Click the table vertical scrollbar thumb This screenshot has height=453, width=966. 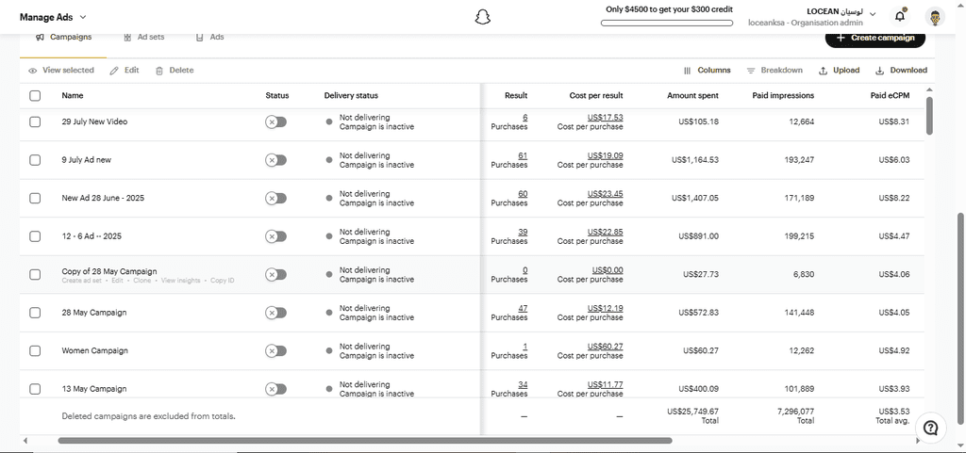(x=929, y=116)
